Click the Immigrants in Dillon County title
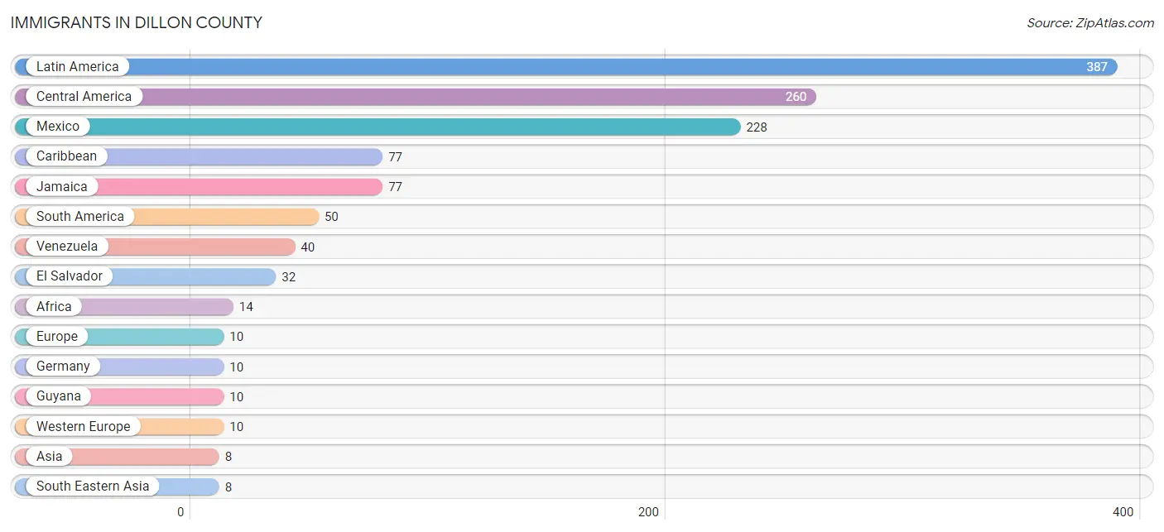The width and height of the screenshot is (1164, 532). [137, 23]
